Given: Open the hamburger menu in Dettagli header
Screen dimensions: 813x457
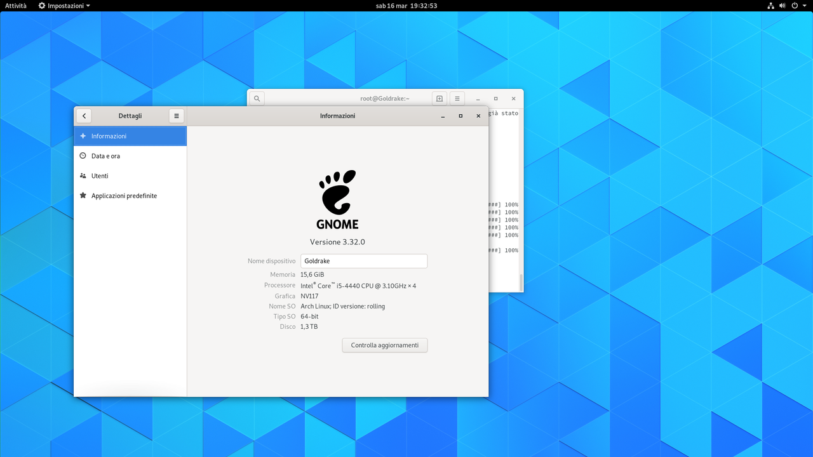Looking at the screenshot, I should coord(177,116).
